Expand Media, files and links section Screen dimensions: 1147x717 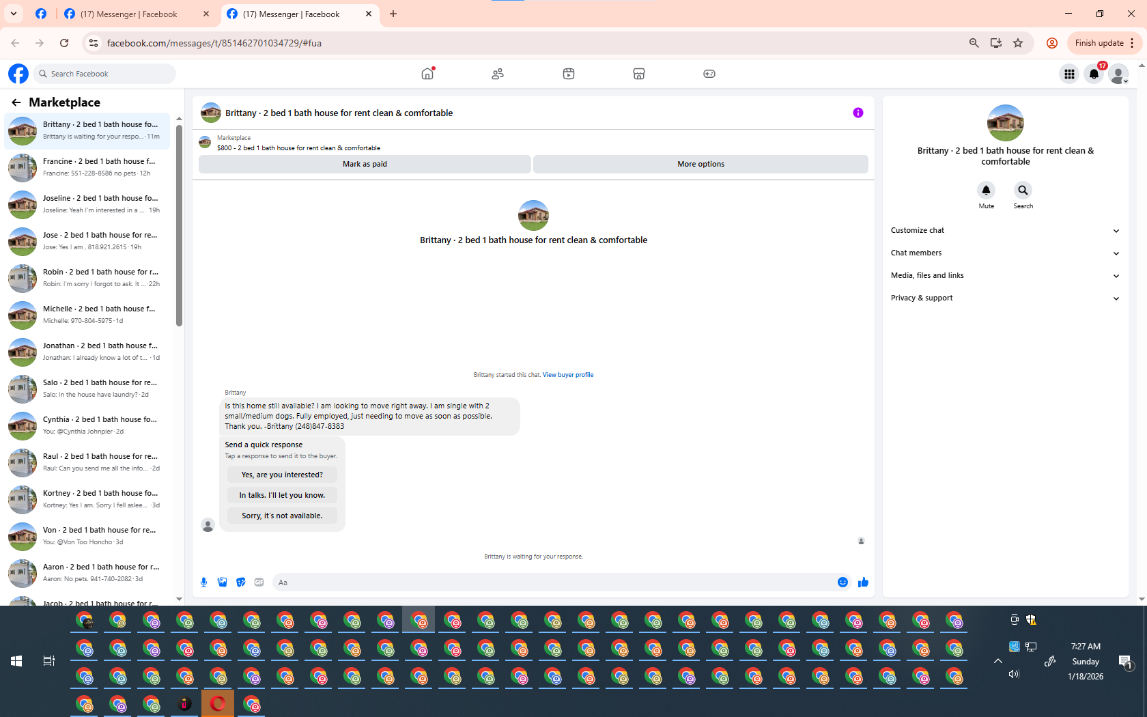click(x=1005, y=276)
